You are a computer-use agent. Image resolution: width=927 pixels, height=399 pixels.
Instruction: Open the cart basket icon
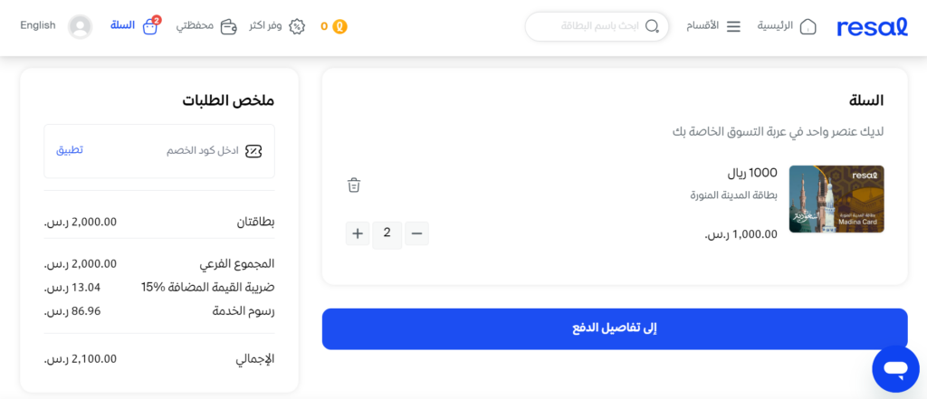[x=151, y=26]
